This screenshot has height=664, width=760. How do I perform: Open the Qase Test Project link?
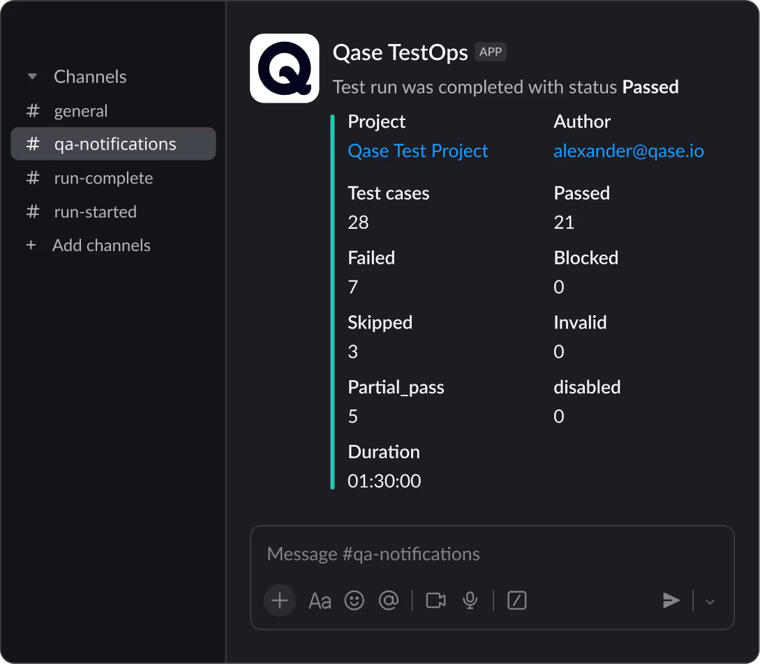point(417,151)
